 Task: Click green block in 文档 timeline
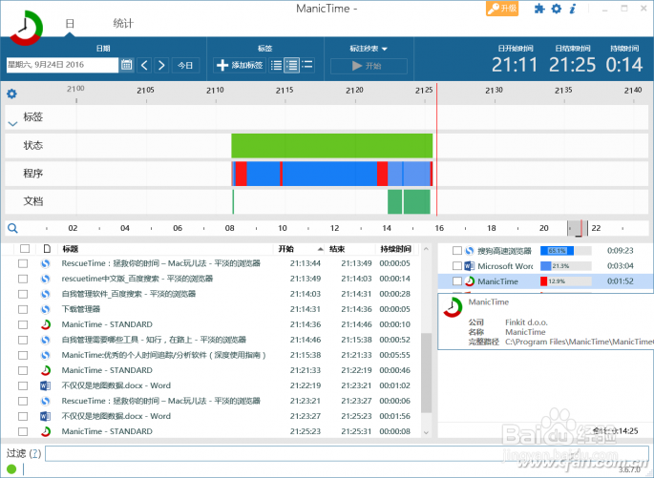416,201
